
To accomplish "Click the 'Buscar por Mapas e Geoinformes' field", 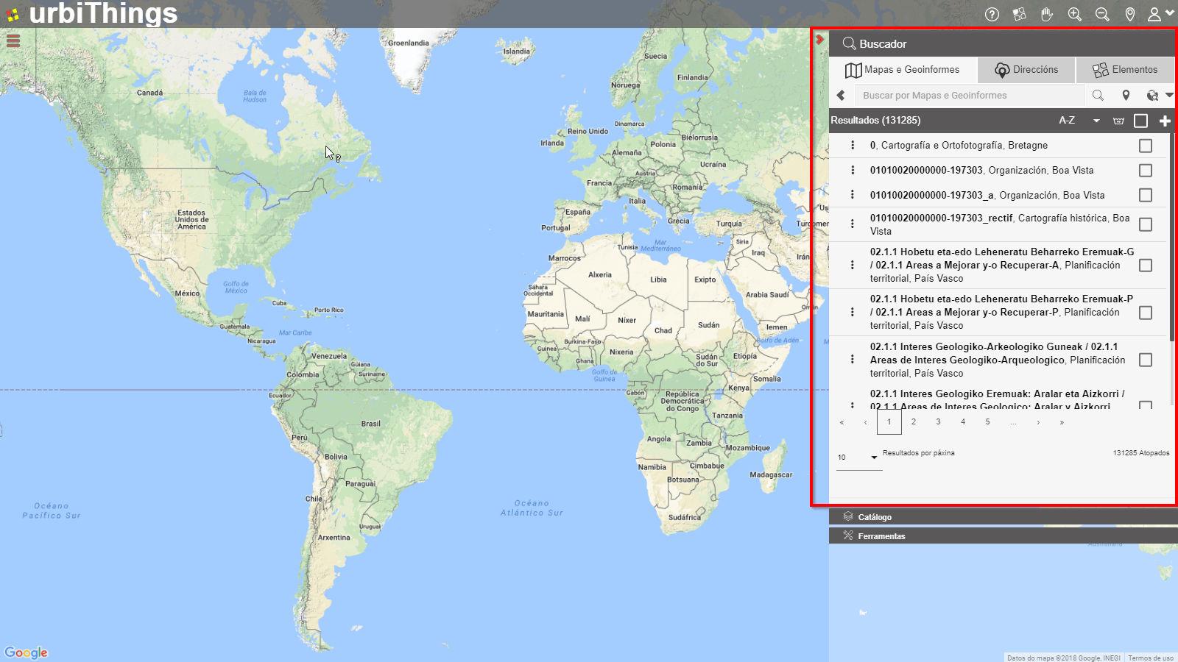I will (969, 95).
